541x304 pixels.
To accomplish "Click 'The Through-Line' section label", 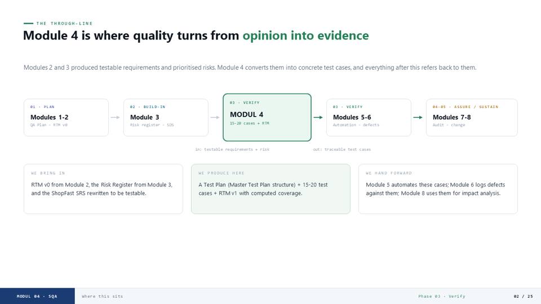I will [x=64, y=24].
